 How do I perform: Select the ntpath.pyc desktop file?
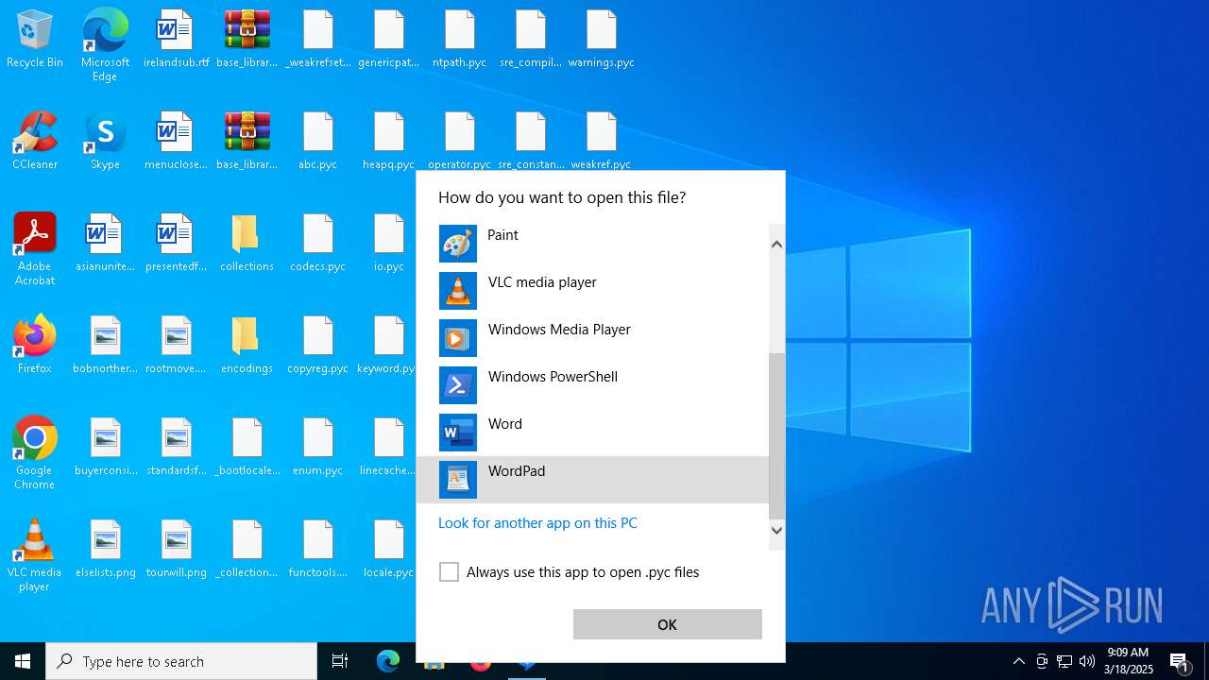point(460,40)
